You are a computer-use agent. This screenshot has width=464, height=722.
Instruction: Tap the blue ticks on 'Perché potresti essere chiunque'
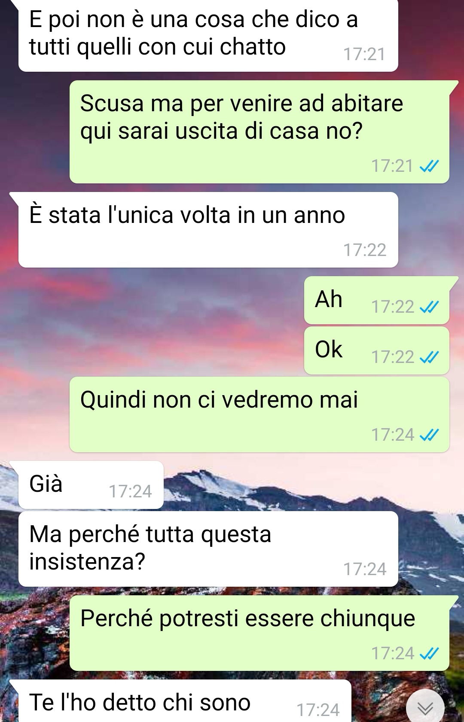pyautogui.click(x=429, y=654)
